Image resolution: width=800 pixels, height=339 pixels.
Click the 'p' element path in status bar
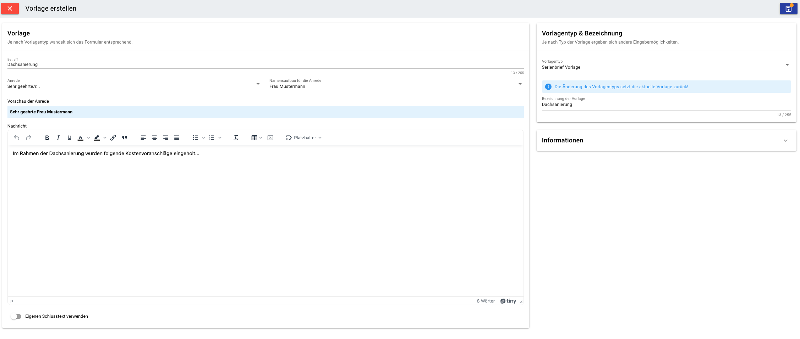pos(12,301)
